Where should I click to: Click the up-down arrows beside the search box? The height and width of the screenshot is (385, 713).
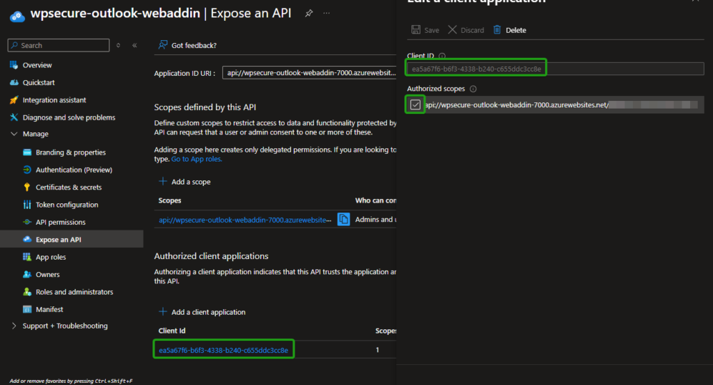118,45
